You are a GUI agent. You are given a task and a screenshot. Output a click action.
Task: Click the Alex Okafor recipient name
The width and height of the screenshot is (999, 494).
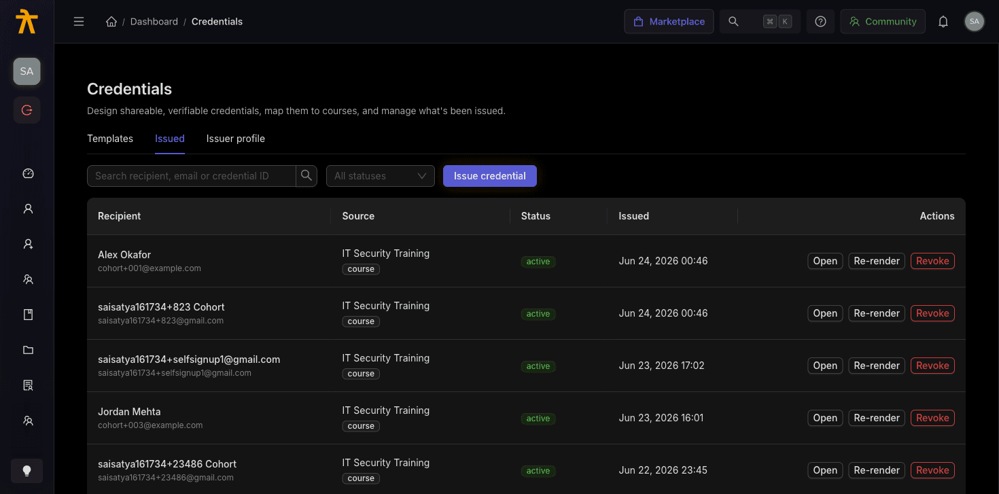[124, 255]
